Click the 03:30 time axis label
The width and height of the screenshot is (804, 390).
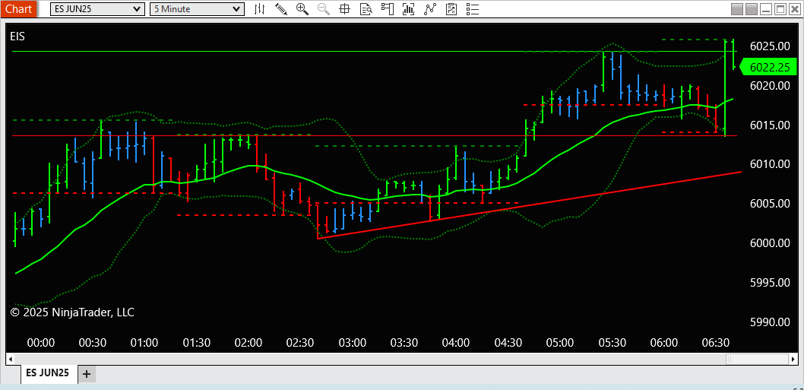(x=404, y=342)
